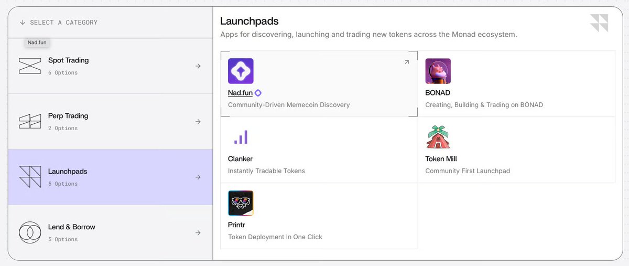Click the Lend & Borrow circles icon
The width and height of the screenshot is (629, 266).
[30, 232]
